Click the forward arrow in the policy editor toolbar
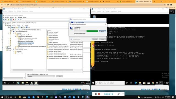Viewport: 176px width, 99px height. (14, 28)
